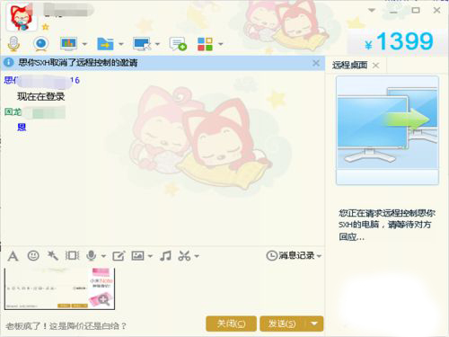Switch to the 远程桌面 tab
Image resolution: width=449 pixels, height=337 pixels.
pyautogui.click(x=349, y=65)
